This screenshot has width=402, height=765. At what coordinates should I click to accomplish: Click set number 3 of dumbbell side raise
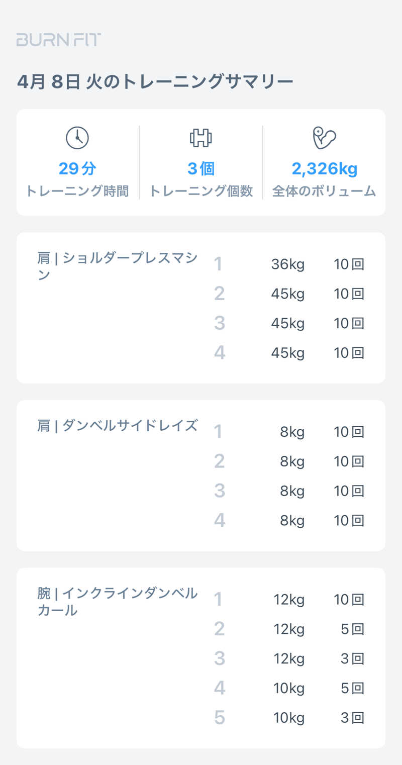pyautogui.click(x=219, y=491)
